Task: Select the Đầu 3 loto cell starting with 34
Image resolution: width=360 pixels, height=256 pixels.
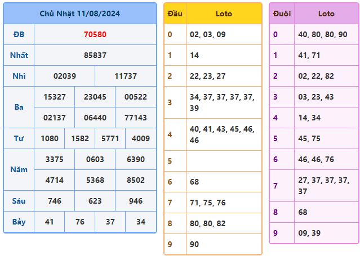Action: tap(224, 102)
